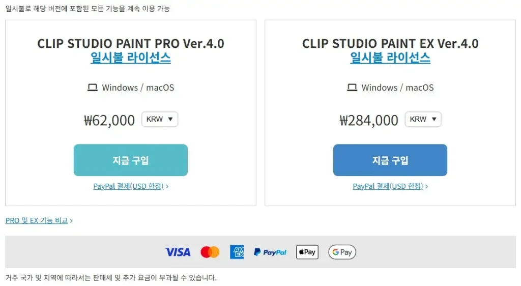Click the Google Pay icon
Screen dimensions: 521x286
[x=342, y=252]
